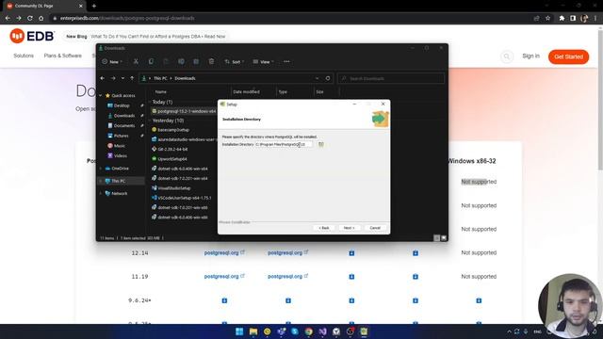Select Videos in the navigation pane

(121, 155)
